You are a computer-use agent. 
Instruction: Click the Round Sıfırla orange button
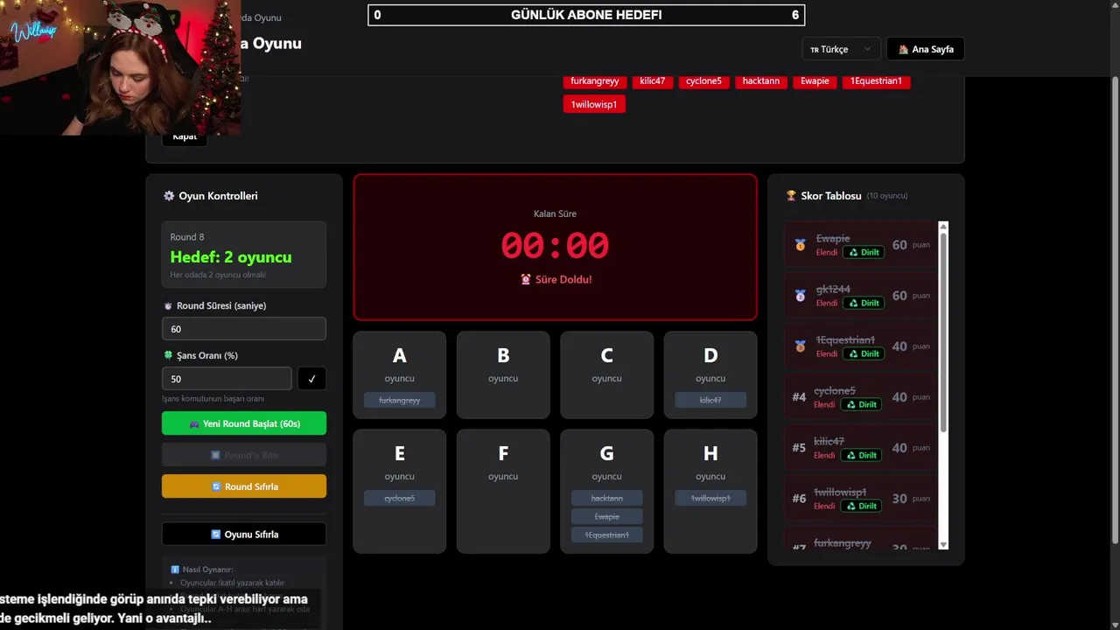click(x=244, y=486)
